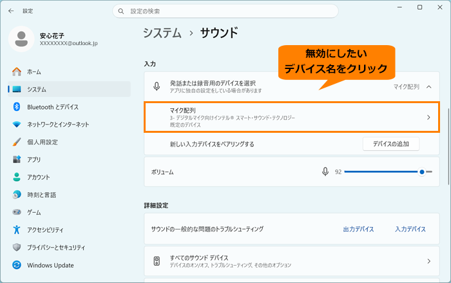Screen dimensions: 451x283
Task: Click the デバイスの追加 button
Action: (391, 144)
